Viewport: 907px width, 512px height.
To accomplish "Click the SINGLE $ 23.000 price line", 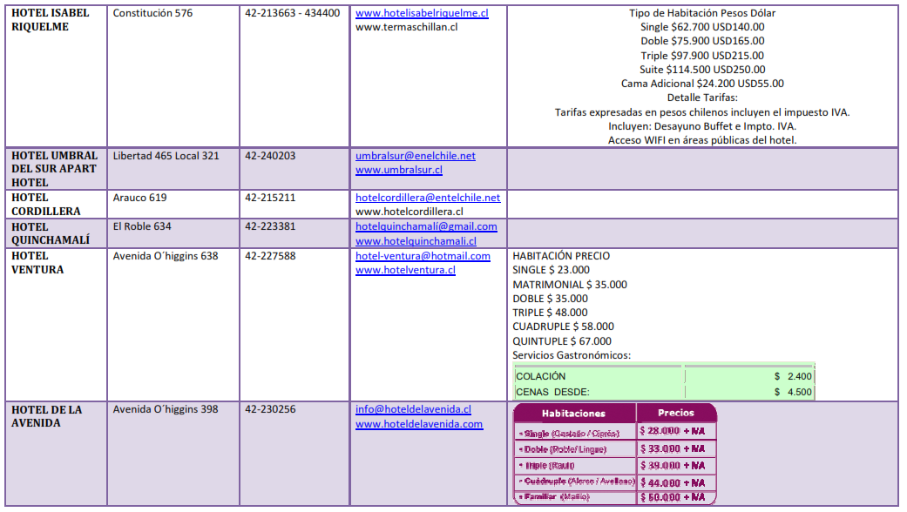I will click(551, 270).
